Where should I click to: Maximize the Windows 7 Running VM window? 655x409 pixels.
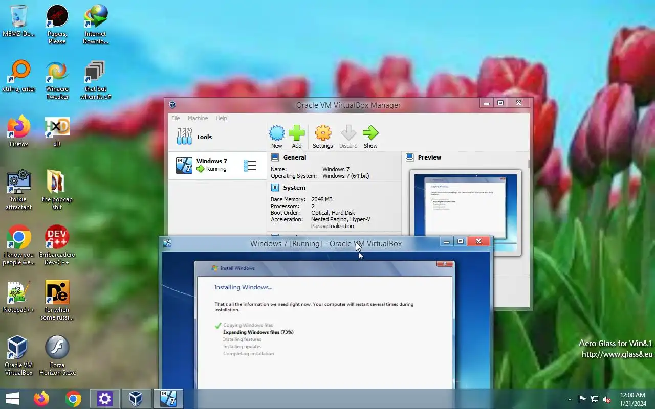[460, 241]
